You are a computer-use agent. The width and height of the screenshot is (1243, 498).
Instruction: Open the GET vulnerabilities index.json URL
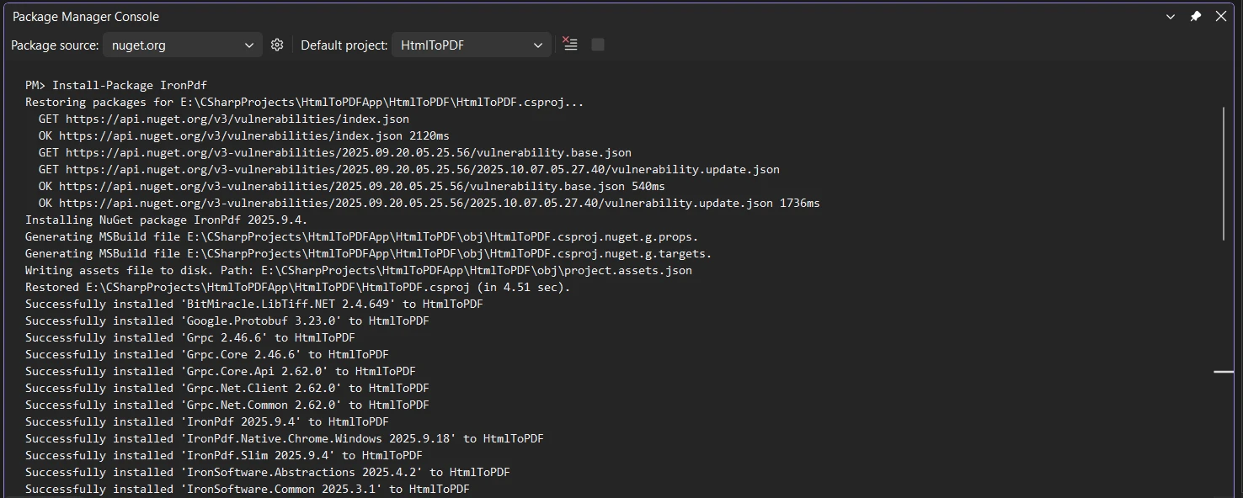[x=237, y=119]
